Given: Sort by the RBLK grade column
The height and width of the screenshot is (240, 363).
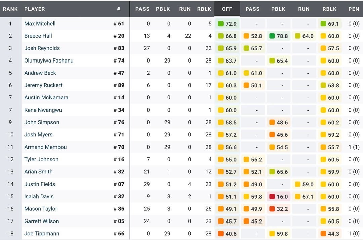Looking at the screenshot, I should 330,9.
